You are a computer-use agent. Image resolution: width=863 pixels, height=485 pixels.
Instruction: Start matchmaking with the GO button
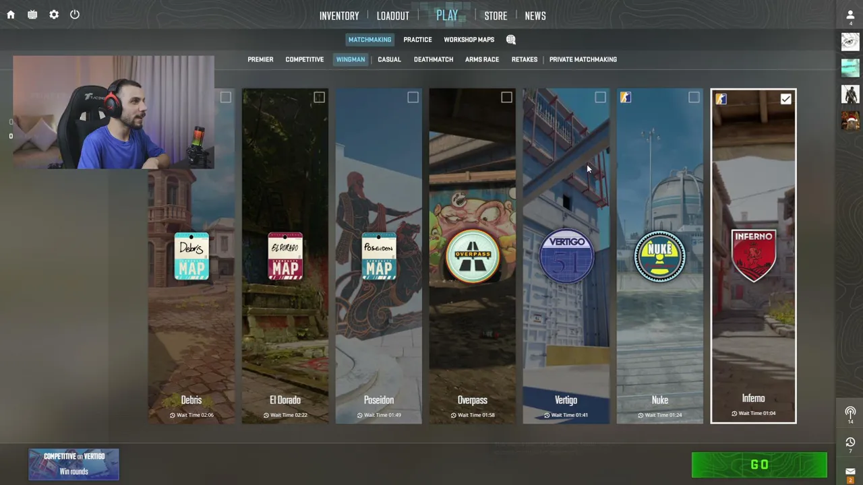click(759, 465)
